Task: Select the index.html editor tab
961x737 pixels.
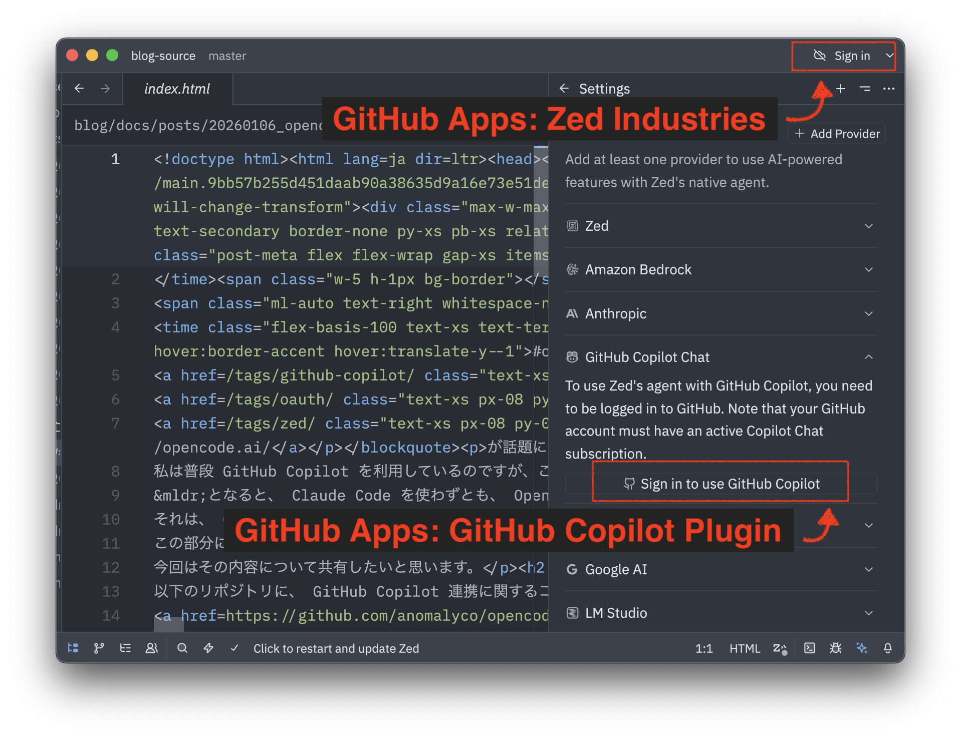Action: tap(177, 89)
